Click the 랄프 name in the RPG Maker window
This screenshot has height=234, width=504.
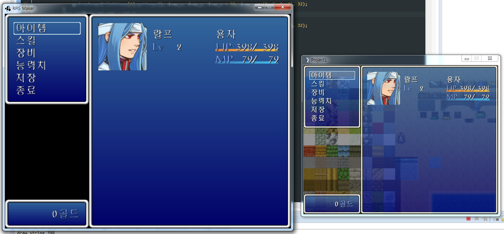pyautogui.click(x=163, y=35)
